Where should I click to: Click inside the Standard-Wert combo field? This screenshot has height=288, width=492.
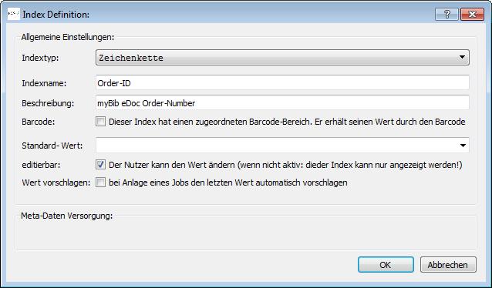tap(276, 146)
